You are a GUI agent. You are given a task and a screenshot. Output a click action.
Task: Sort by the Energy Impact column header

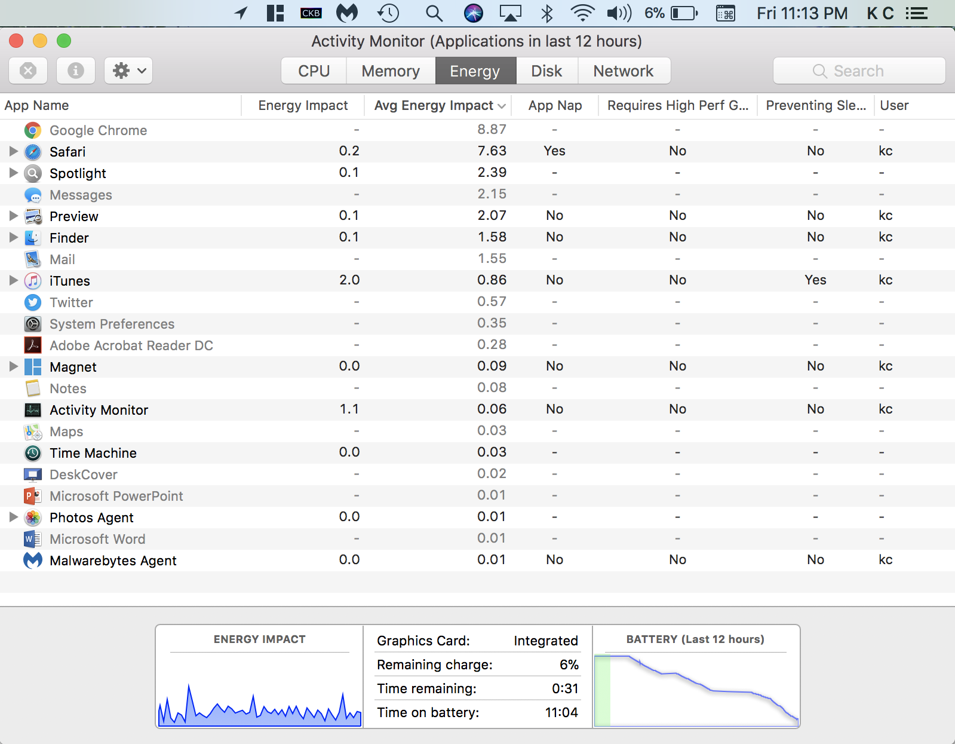tap(303, 106)
